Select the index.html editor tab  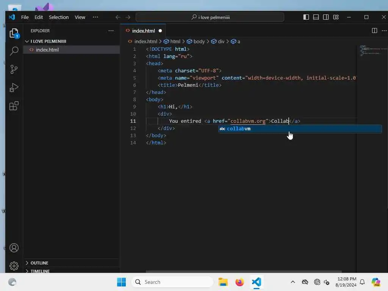143,31
